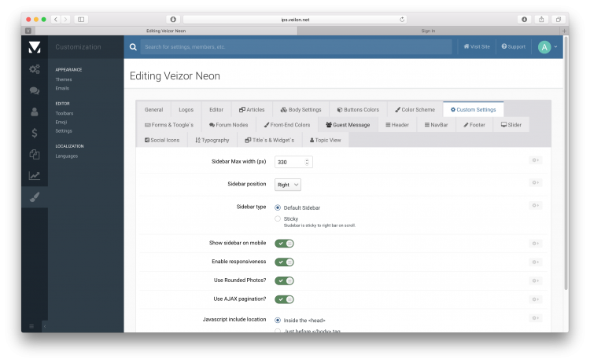Click the Visit Site link
Viewport: 590px width, 363px height.
tap(477, 46)
